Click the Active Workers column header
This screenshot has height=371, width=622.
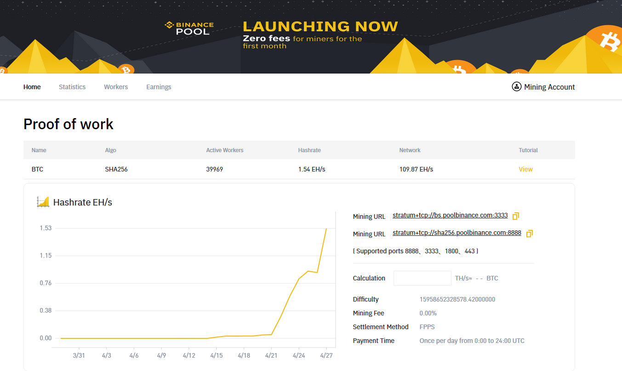point(225,150)
